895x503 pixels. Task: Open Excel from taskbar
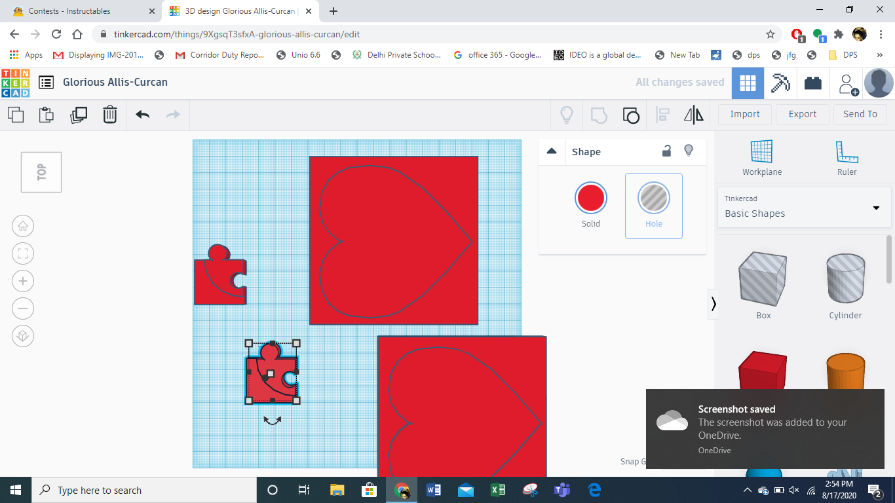coord(498,490)
